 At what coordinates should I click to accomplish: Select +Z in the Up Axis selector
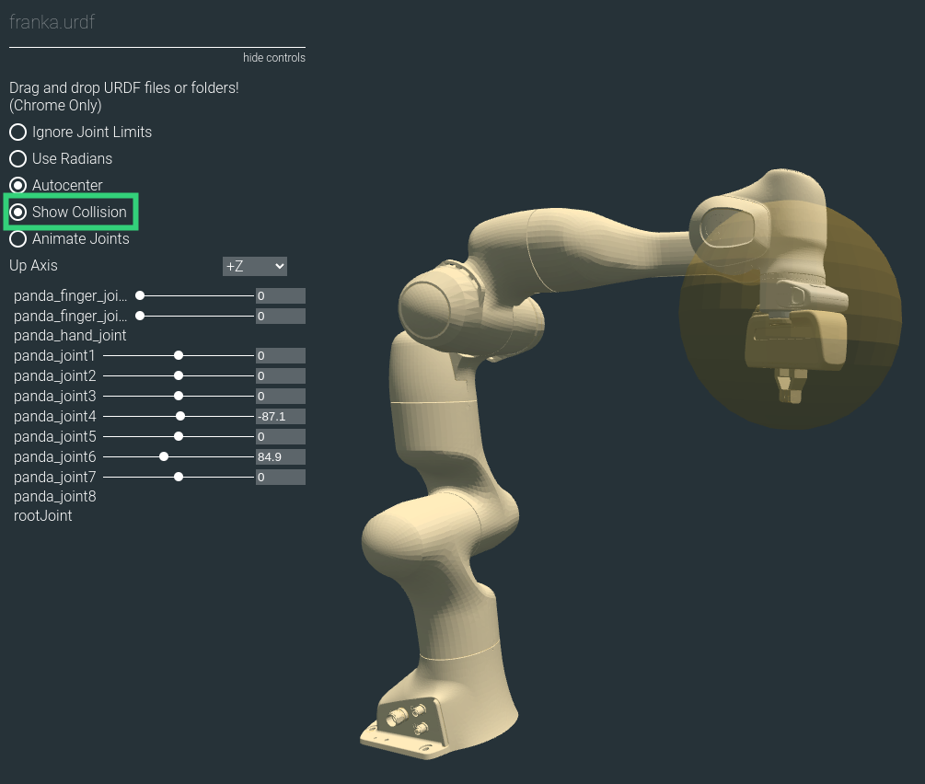(254, 266)
